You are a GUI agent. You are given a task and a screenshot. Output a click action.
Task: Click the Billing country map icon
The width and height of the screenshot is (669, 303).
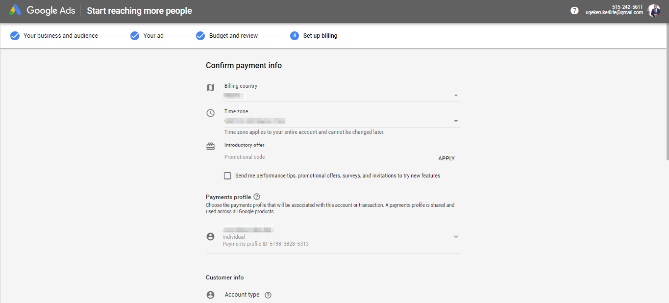click(x=210, y=88)
